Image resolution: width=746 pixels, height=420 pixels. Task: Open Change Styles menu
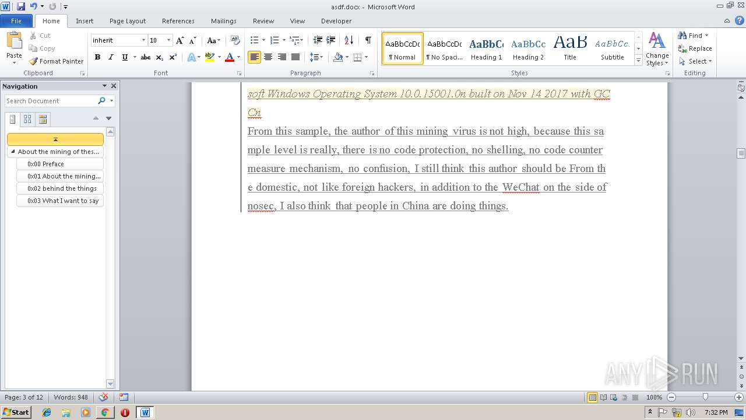[x=657, y=49]
